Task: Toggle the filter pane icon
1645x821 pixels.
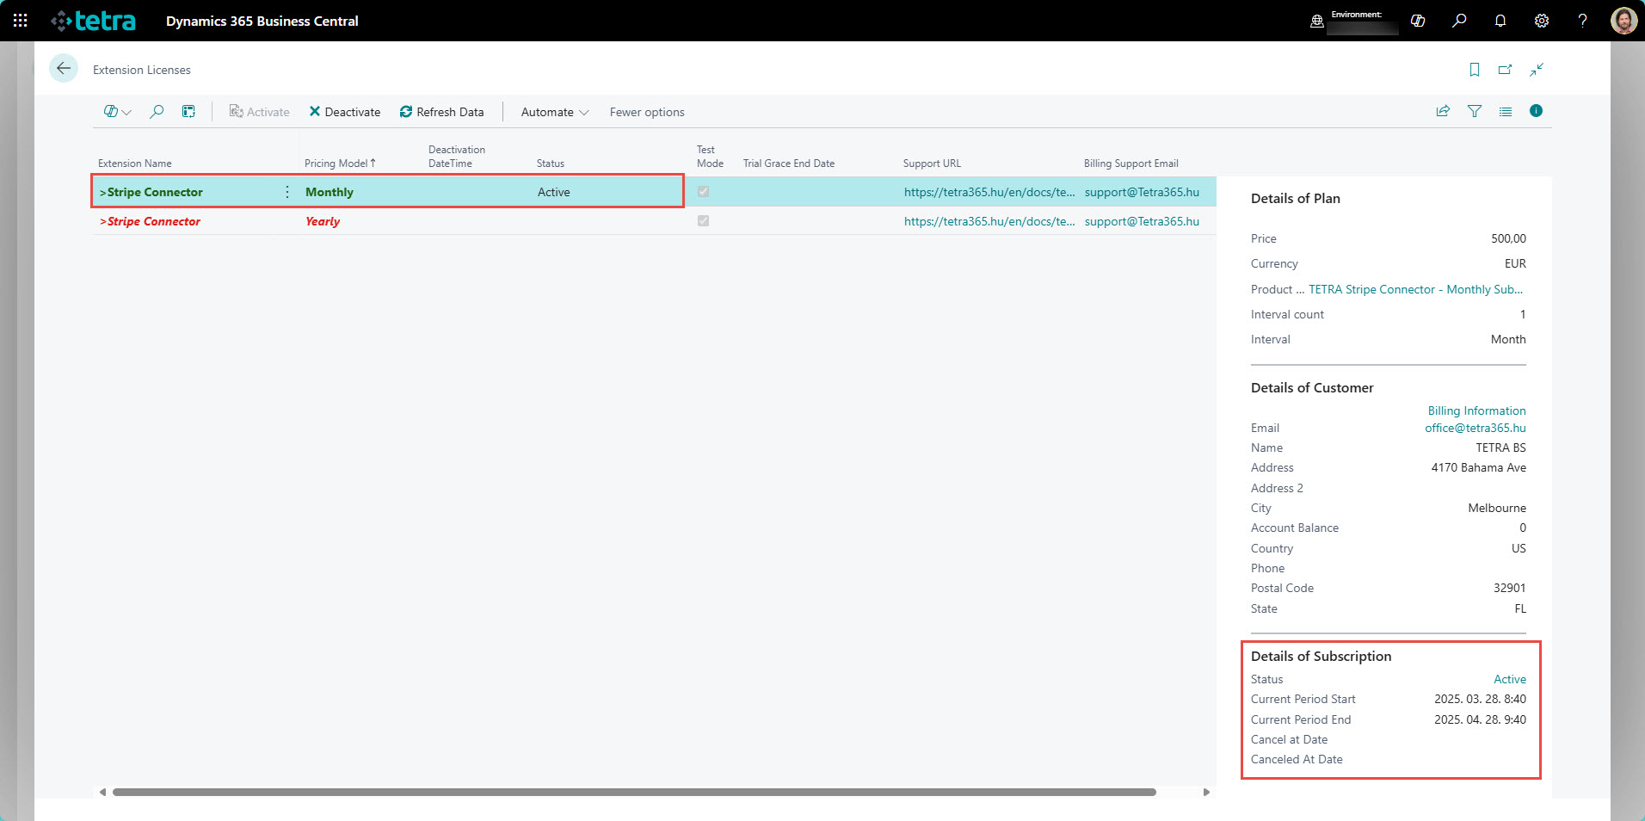Action: point(1475,111)
